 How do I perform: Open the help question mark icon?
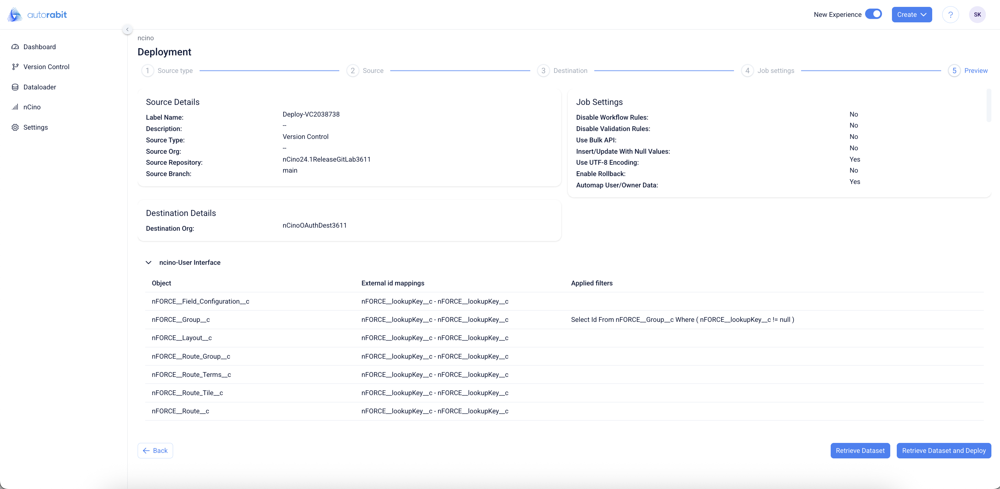click(950, 15)
